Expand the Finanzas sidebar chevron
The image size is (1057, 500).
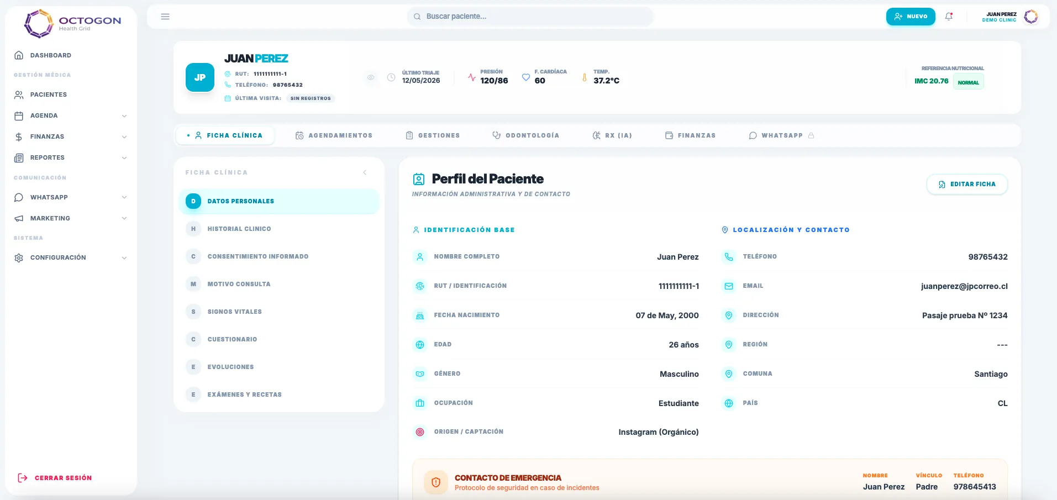click(x=124, y=136)
